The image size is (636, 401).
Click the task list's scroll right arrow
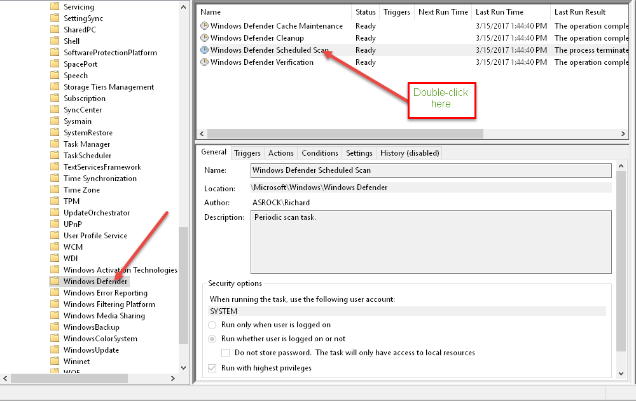point(623,134)
